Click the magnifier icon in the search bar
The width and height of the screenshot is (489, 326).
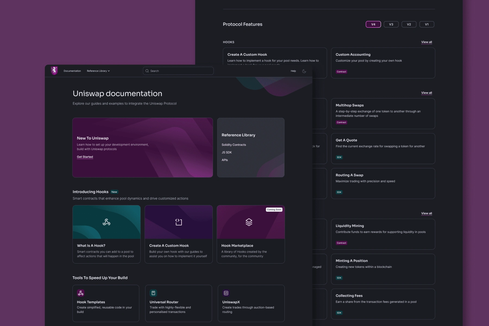pyautogui.click(x=147, y=71)
